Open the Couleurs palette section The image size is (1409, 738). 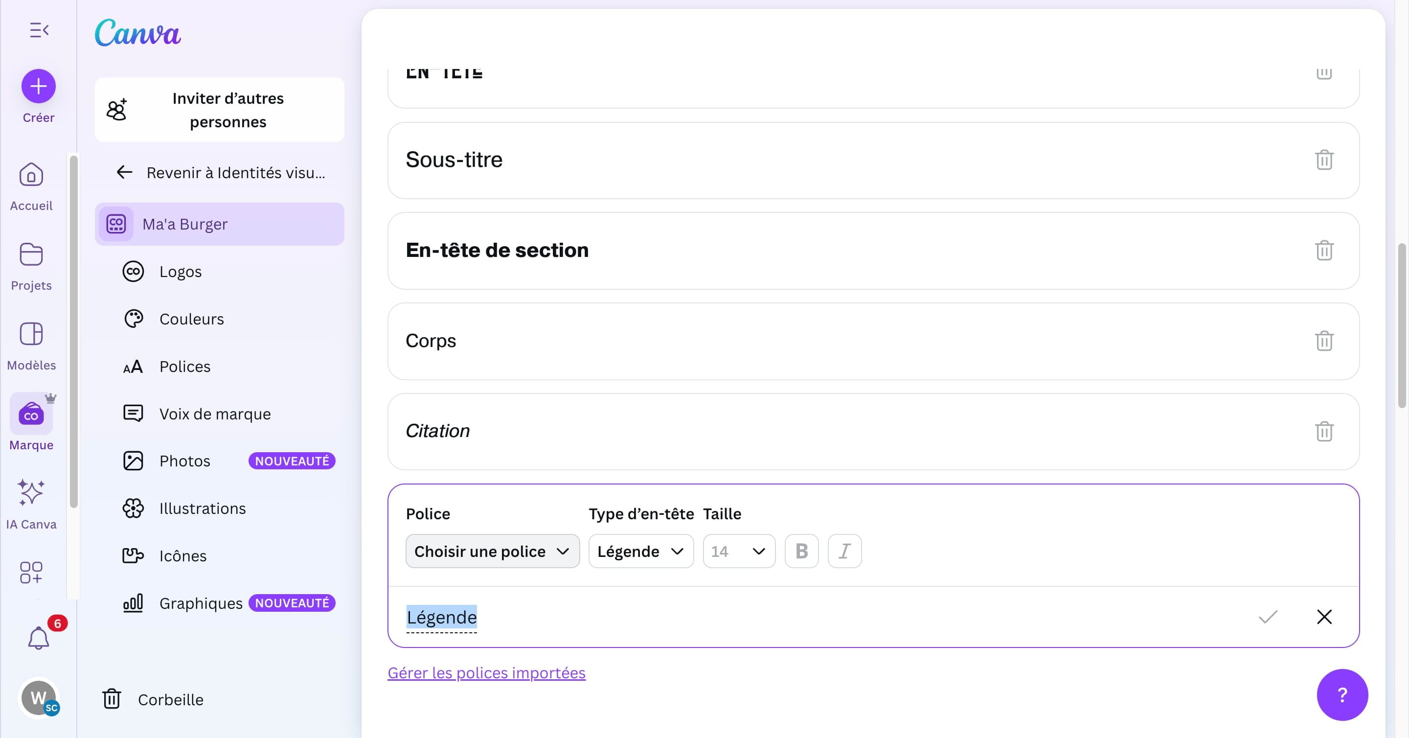(x=191, y=319)
